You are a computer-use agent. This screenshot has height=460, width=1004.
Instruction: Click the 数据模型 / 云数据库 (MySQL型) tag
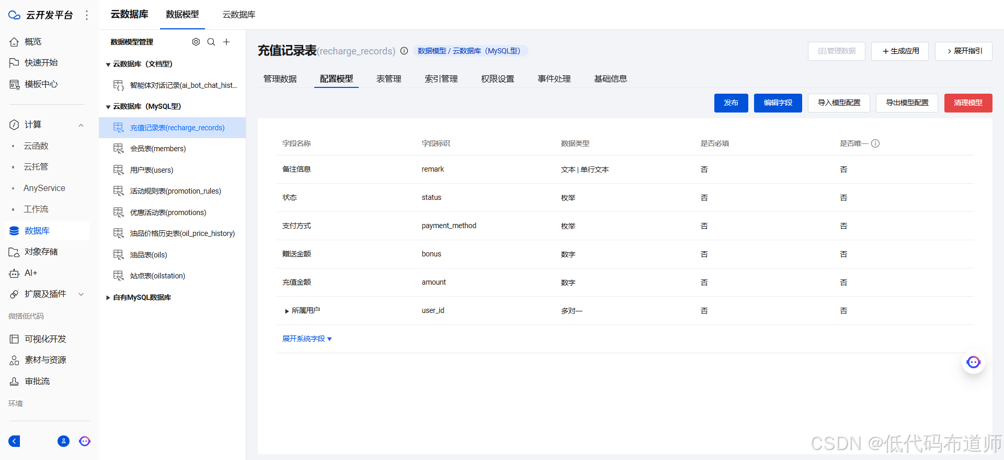click(x=470, y=51)
